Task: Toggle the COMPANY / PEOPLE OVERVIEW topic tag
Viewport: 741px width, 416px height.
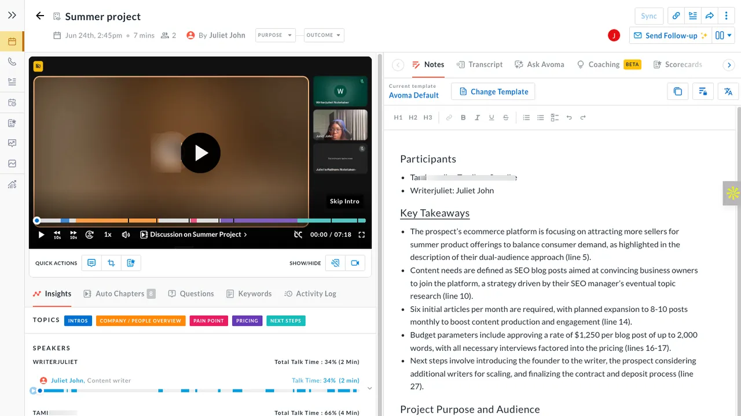Action: pos(141,321)
